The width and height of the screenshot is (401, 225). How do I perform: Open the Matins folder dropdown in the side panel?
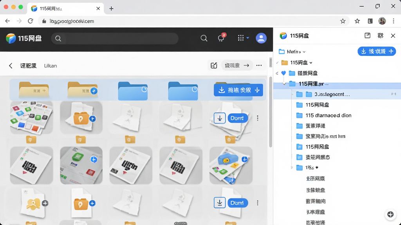(292, 52)
